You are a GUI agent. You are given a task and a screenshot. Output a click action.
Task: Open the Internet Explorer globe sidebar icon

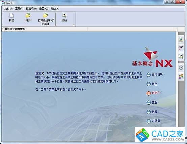point(181,39)
